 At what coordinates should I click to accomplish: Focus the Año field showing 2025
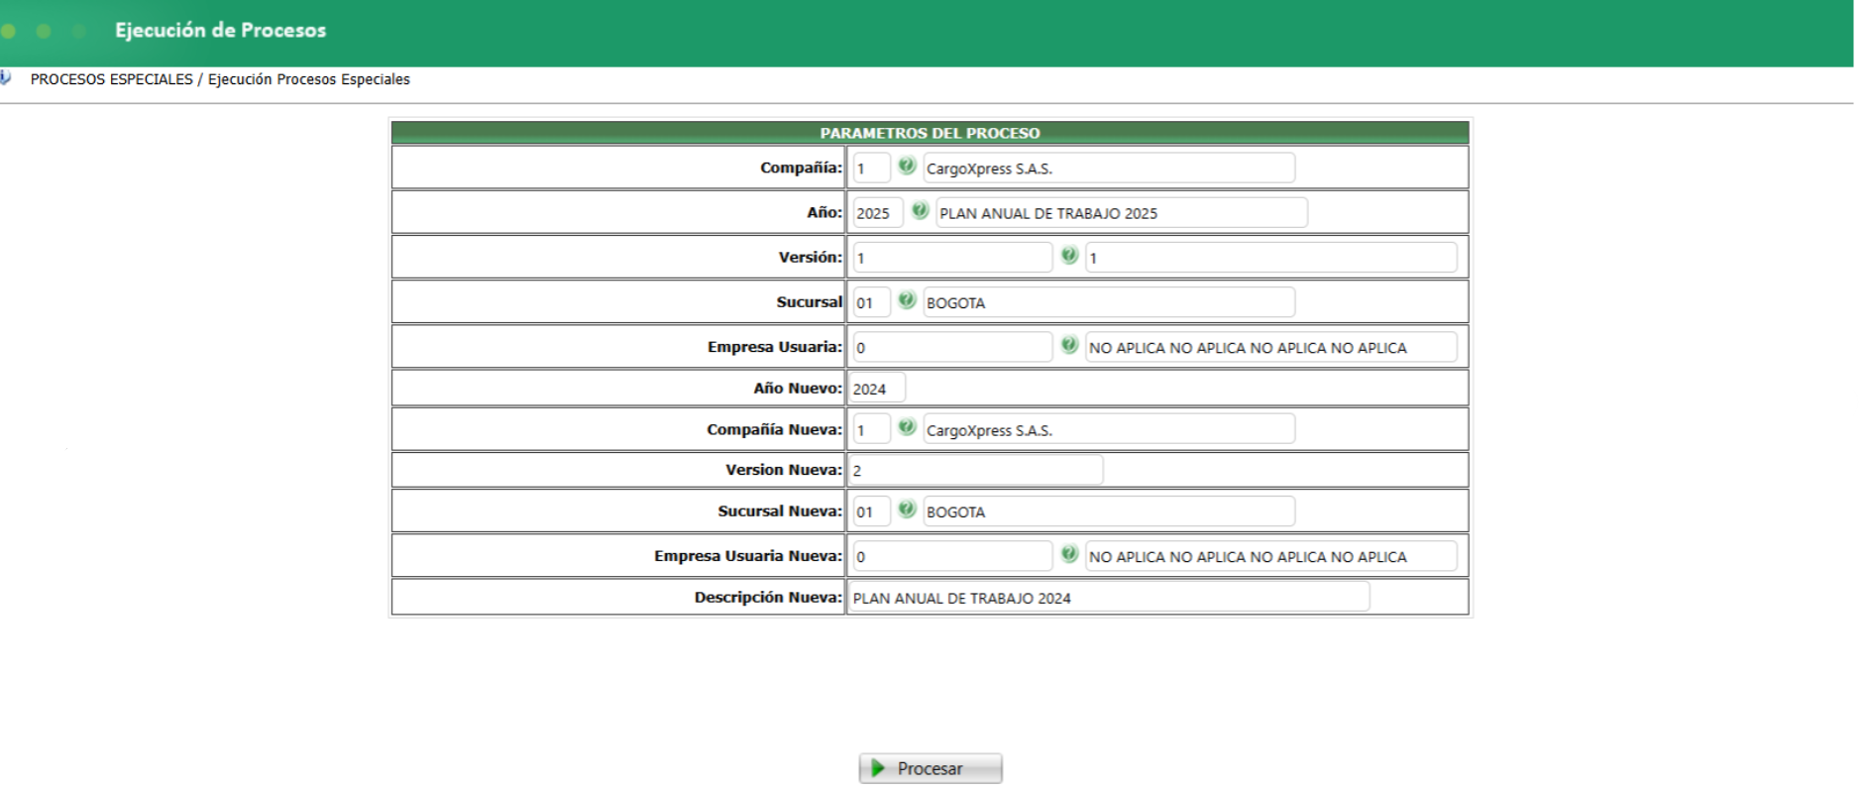pyautogui.click(x=877, y=213)
